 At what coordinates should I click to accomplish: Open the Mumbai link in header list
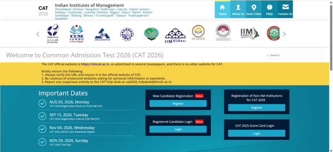click(x=103, y=12)
